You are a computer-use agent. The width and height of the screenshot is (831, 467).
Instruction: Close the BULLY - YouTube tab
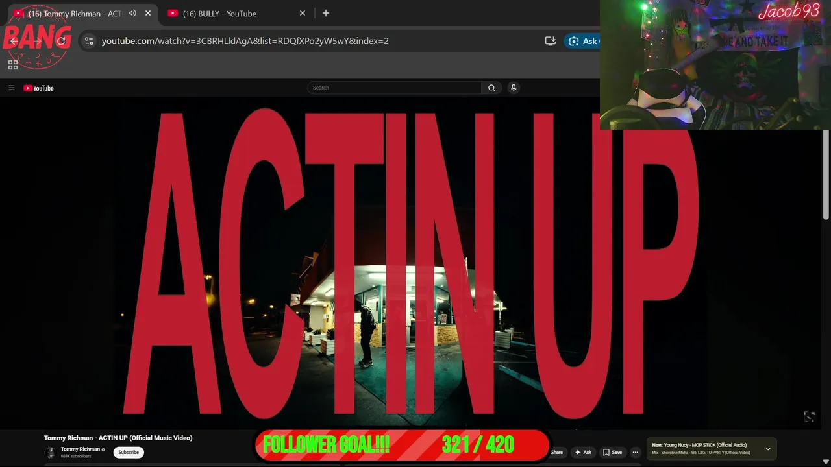[x=302, y=13]
